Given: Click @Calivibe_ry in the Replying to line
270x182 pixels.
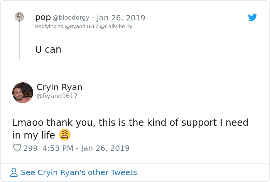Looking at the screenshot, I should 116,27.
